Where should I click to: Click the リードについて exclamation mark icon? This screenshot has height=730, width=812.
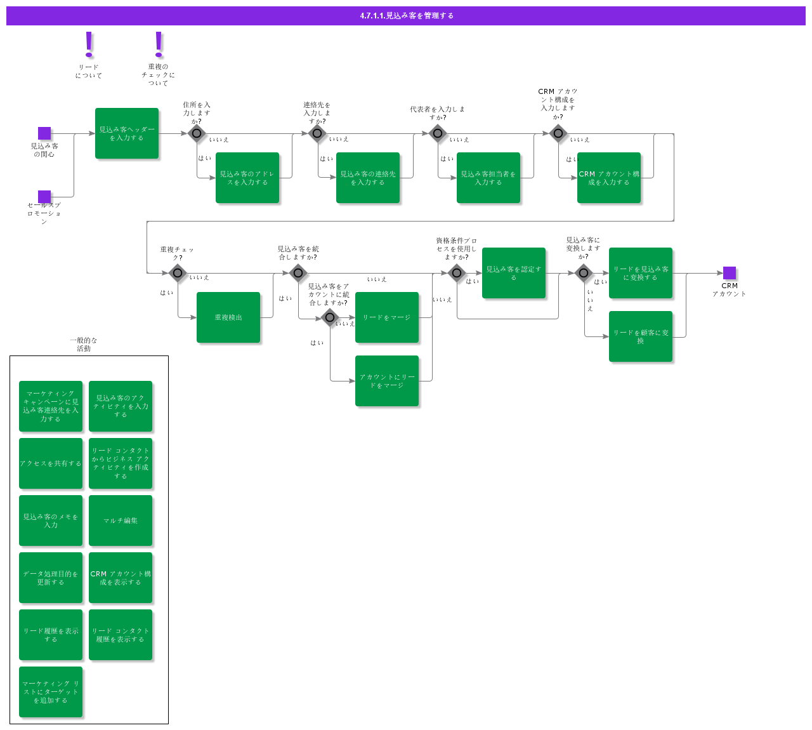[x=89, y=44]
